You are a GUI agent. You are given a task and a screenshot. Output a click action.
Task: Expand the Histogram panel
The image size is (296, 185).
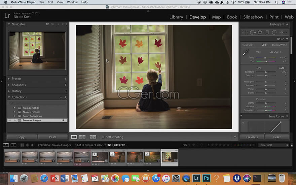click(x=287, y=24)
